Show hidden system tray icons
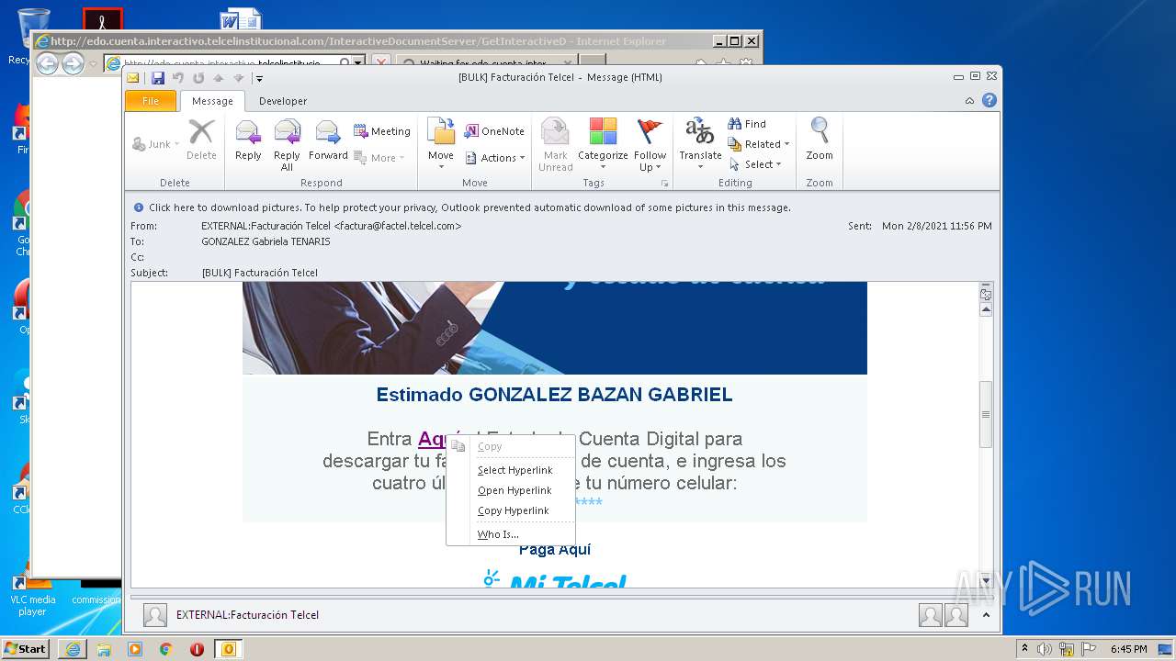Viewport: 1176px width, 661px height. click(1024, 649)
